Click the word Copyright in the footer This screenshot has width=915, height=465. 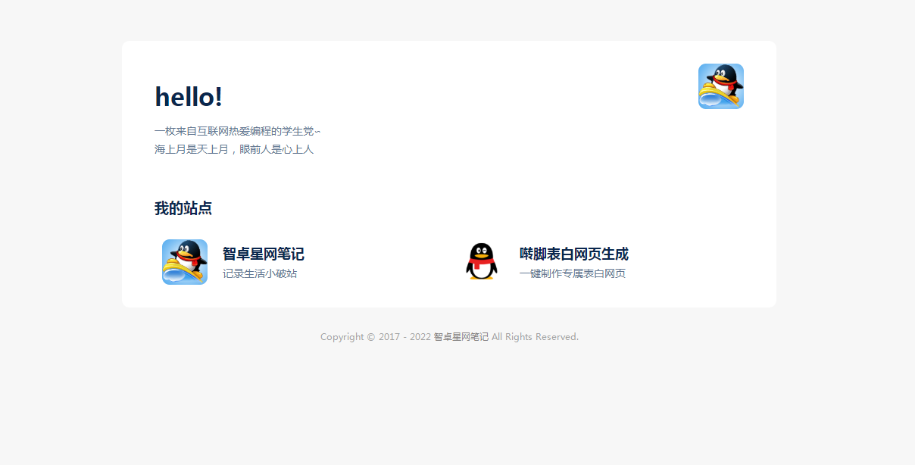point(342,337)
